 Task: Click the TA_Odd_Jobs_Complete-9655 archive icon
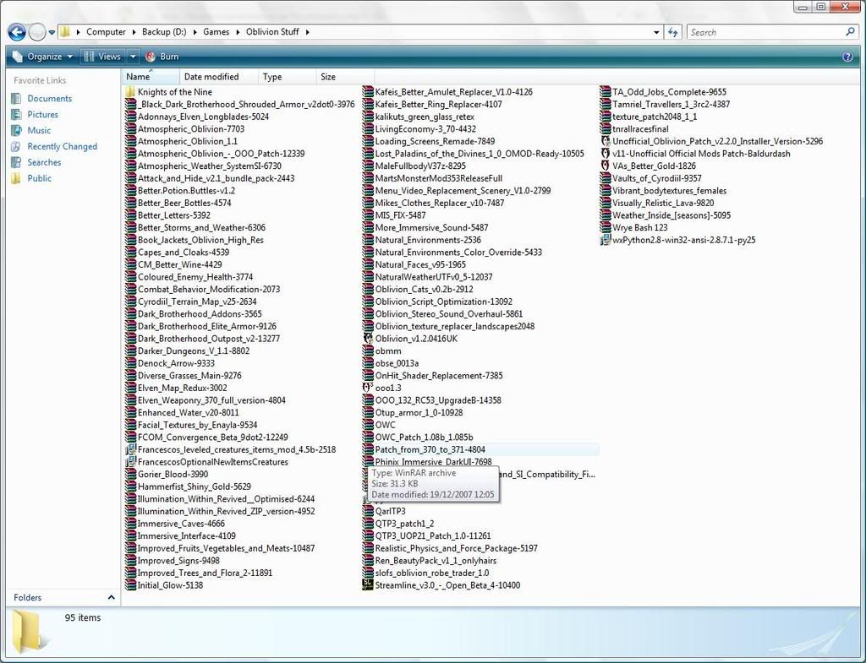pos(606,92)
